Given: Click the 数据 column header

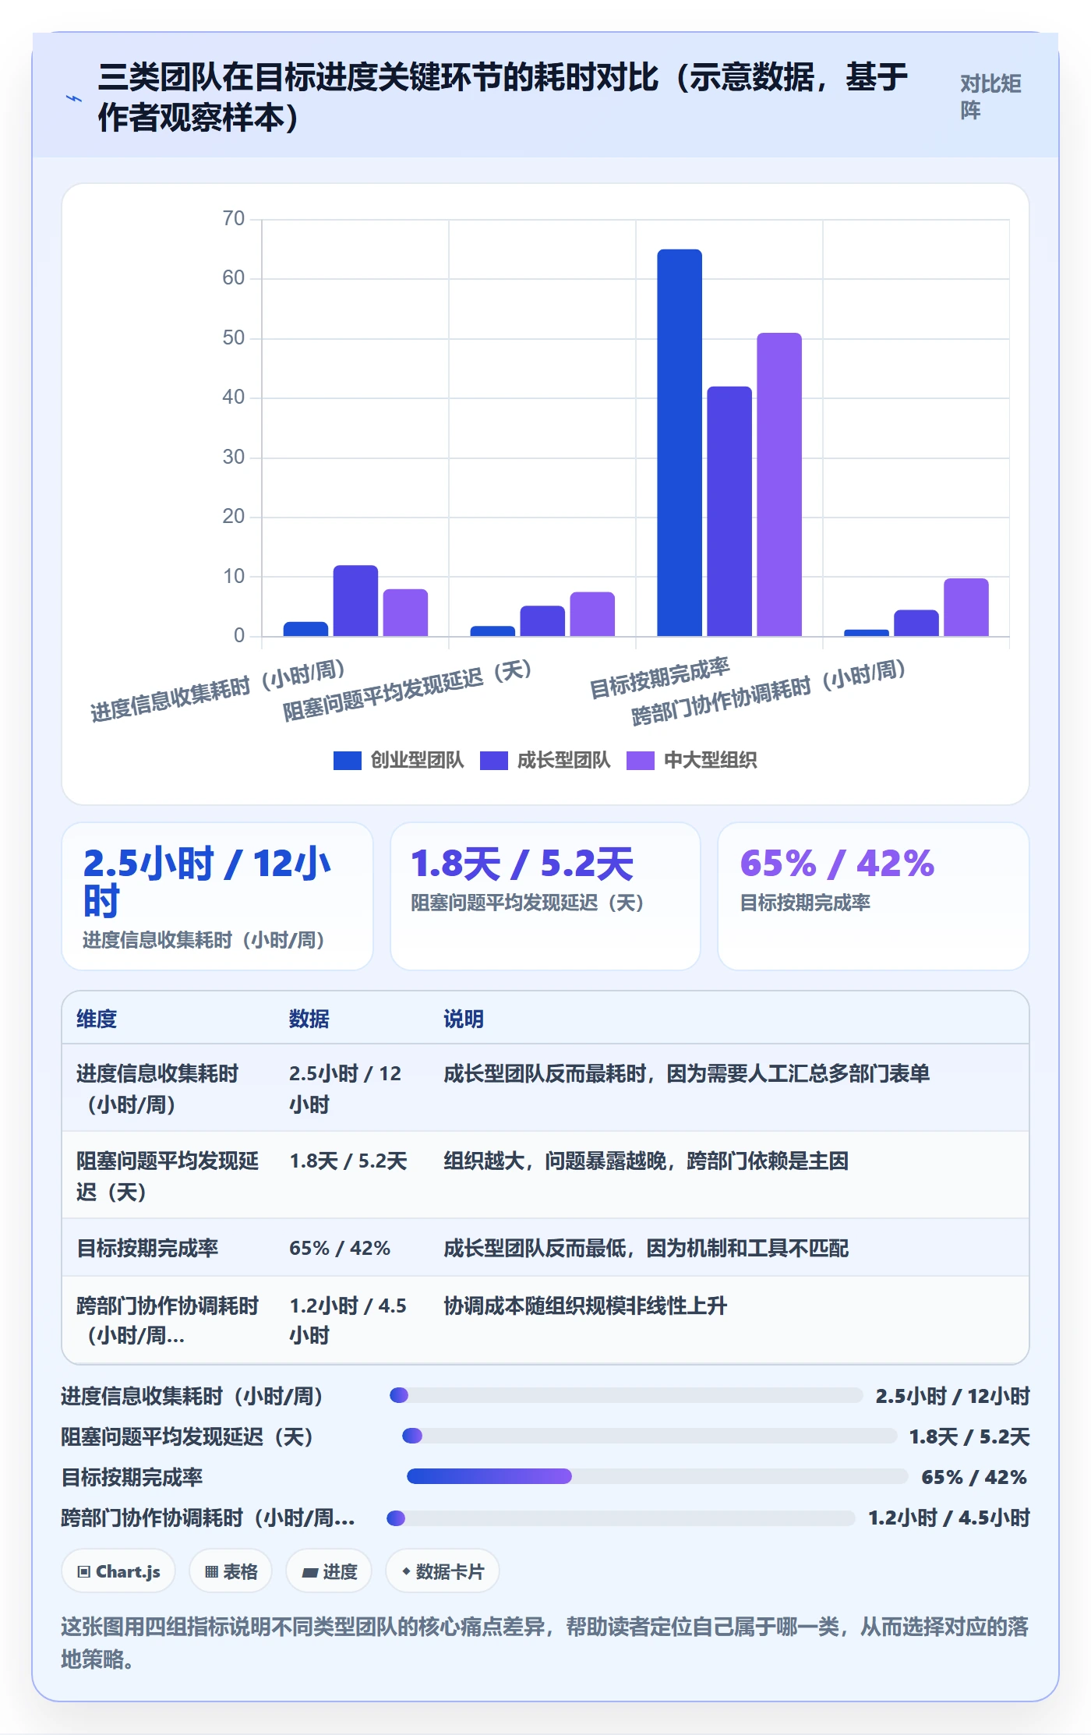Looking at the screenshot, I should (309, 1019).
